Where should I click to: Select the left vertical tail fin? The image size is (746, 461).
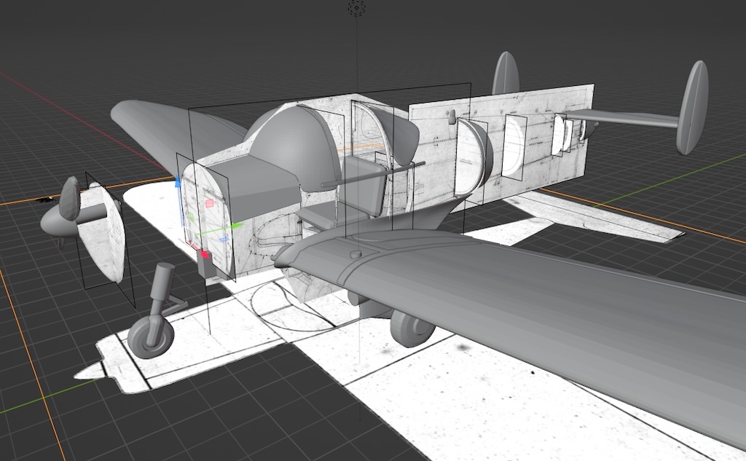tap(506, 74)
